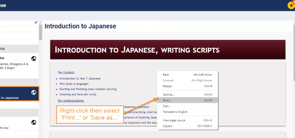Screen dimensions: 295x138
Task: Click the sidebar list scrollbar thumb
Action: coord(41,32)
